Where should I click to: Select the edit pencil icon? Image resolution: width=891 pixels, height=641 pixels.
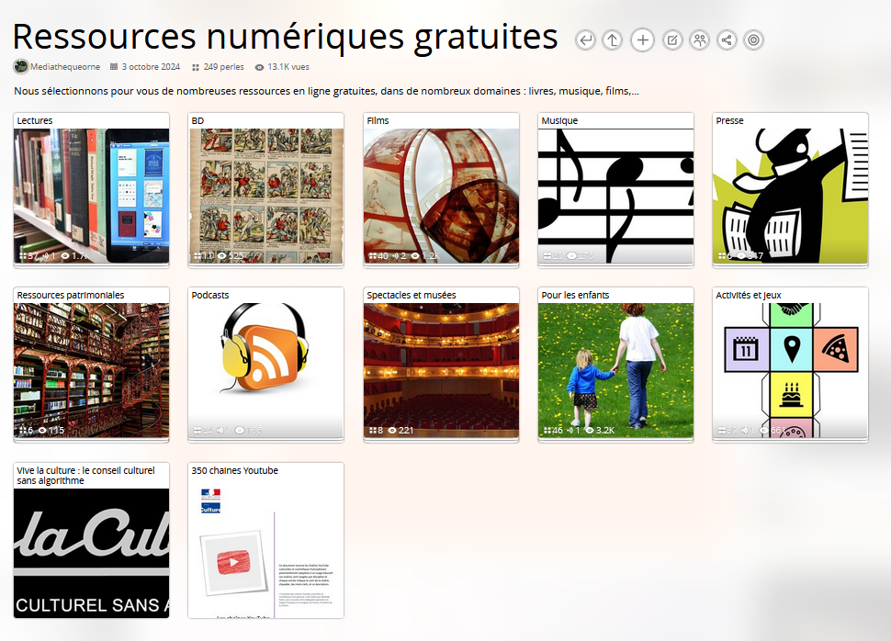coord(671,40)
